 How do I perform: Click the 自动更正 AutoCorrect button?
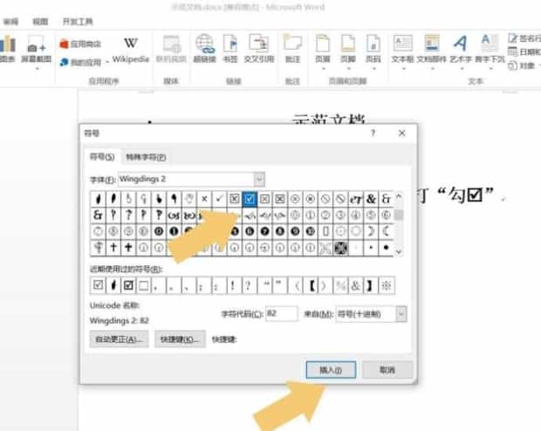(x=119, y=338)
